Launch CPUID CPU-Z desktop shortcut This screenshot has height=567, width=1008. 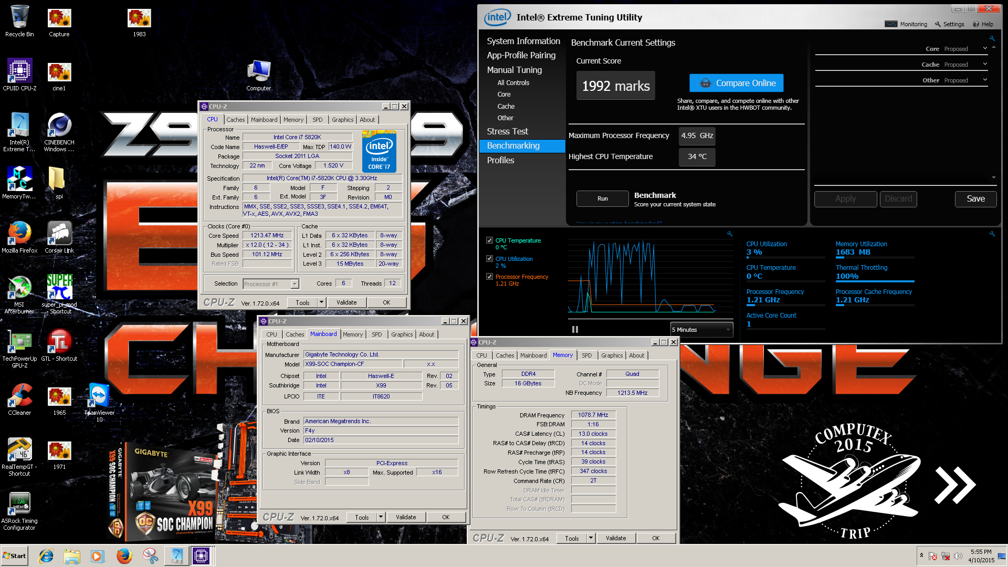pyautogui.click(x=19, y=75)
